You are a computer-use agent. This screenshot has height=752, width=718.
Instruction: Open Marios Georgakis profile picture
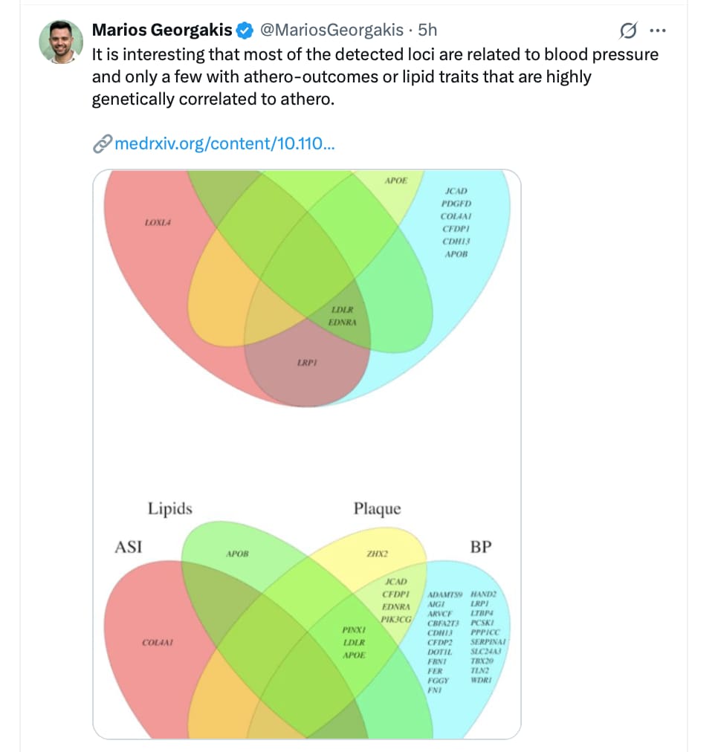click(x=61, y=42)
